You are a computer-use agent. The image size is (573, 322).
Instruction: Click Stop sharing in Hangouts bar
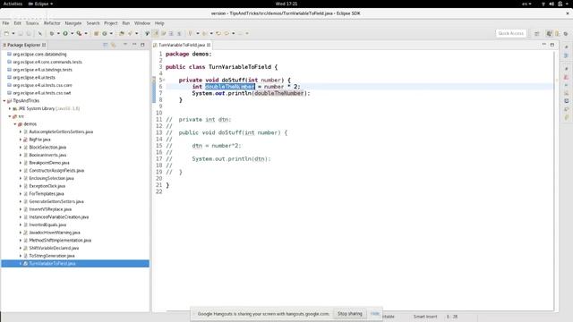point(350,314)
